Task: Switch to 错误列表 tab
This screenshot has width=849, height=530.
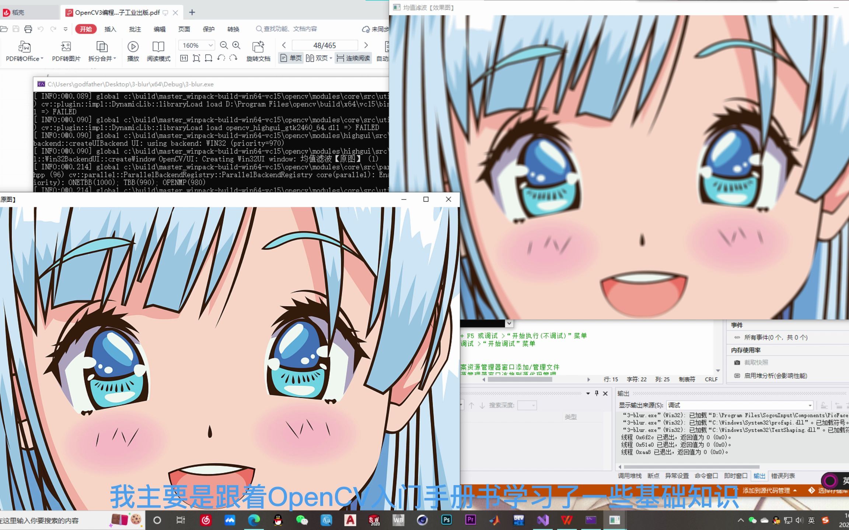Action: point(783,476)
